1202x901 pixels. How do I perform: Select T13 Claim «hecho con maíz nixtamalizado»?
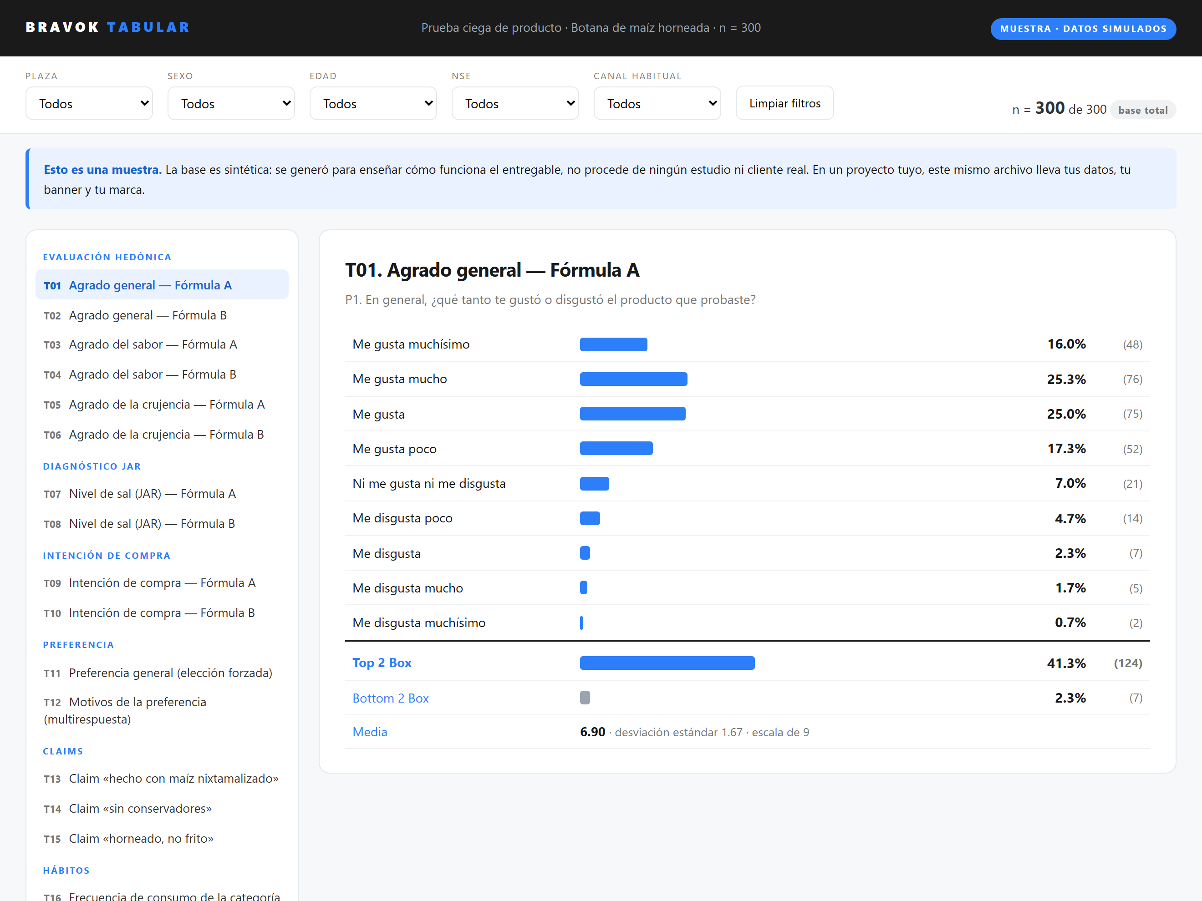tap(162, 778)
